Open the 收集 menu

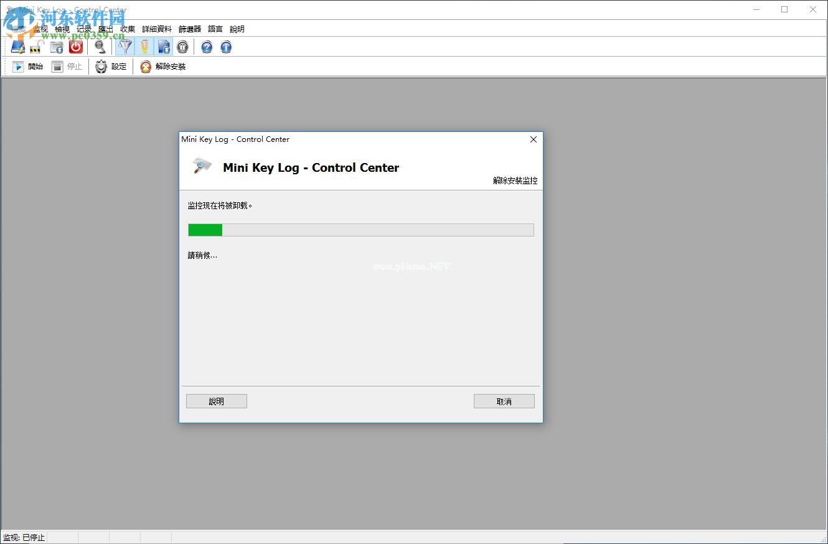coord(128,29)
